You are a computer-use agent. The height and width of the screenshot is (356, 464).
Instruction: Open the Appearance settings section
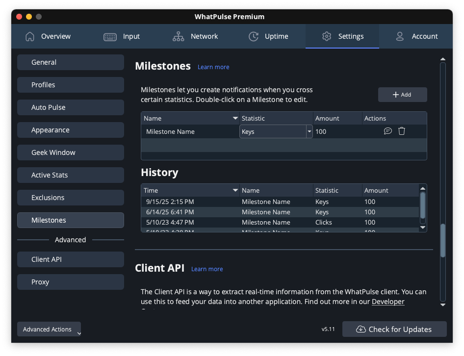(70, 130)
